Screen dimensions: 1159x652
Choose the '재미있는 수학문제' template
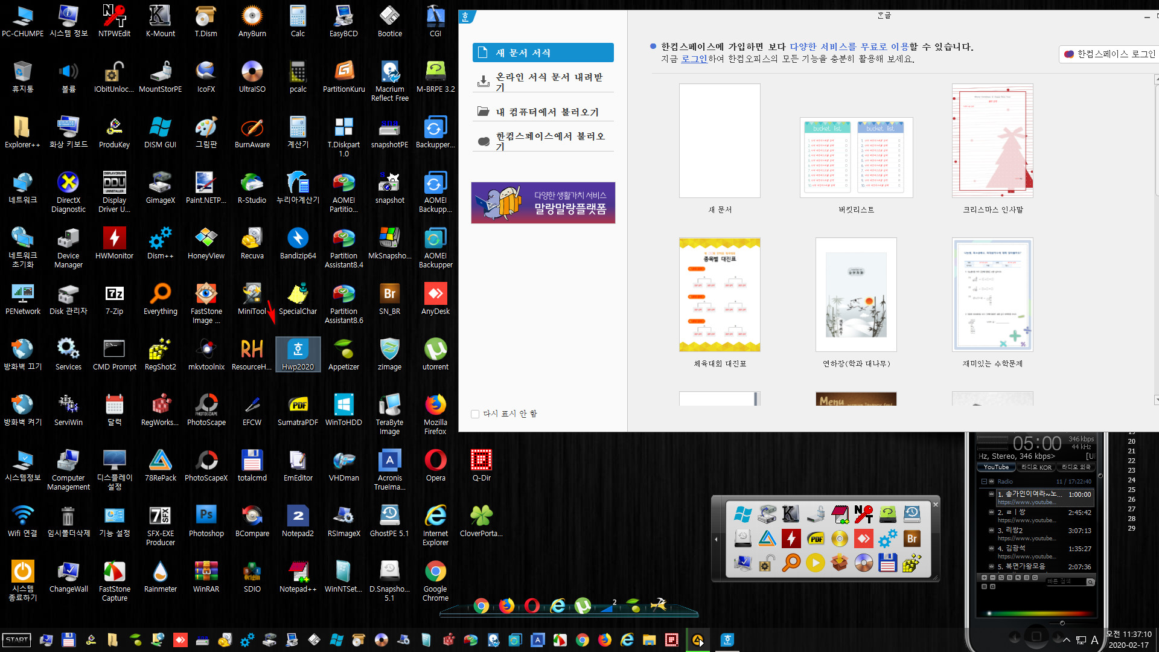tap(992, 295)
